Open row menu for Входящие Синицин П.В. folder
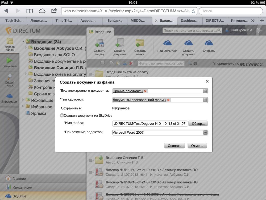 click(91, 160)
